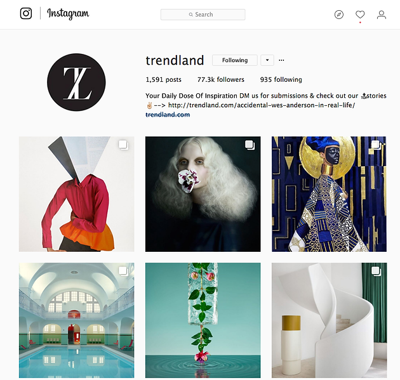Open the profile person icon

[x=382, y=15]
